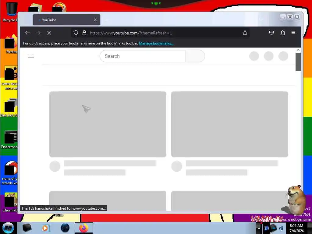This screenshot has height=234, width=312.
Task: Bookmark this page with the star icon
Action: coord(245,33)
